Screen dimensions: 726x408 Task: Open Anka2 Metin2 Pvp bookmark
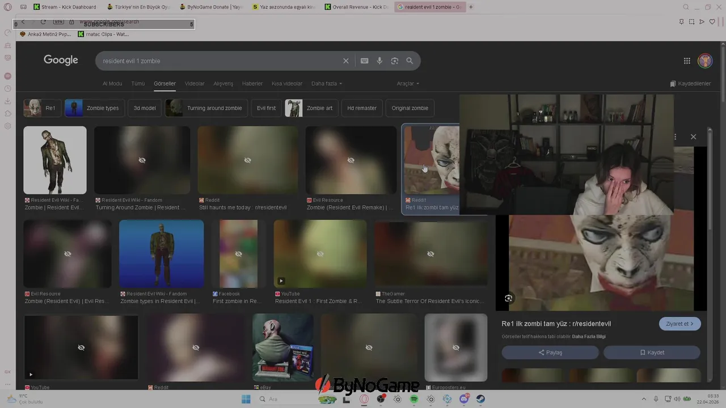tap(45, 34)
